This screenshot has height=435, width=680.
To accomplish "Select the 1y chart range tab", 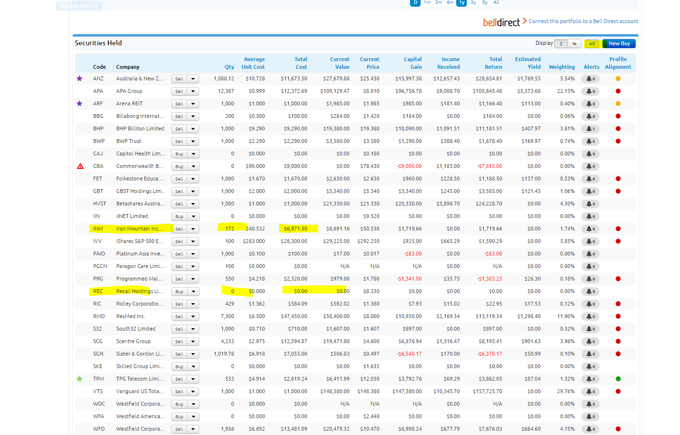I will tap(462, 2).
